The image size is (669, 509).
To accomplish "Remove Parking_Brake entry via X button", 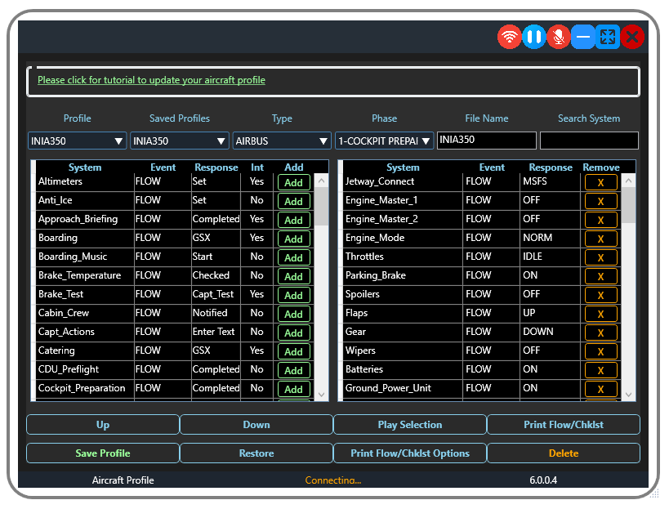I will pyautogui.click(x=601, y=276).
